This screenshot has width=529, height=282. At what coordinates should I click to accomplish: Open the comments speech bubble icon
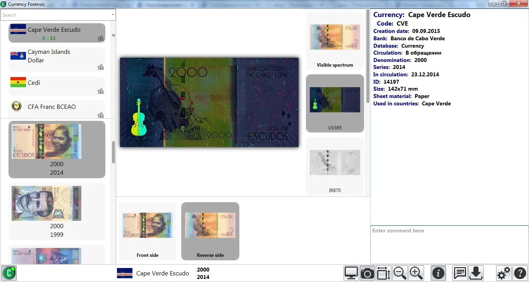pyautogui.click(x=460, y=273)
